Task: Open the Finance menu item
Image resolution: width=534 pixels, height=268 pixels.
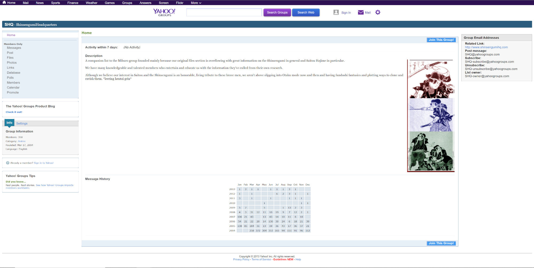Action: 73,3
